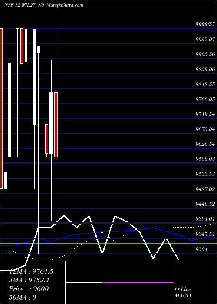Click the 50MA : 0 readout
This screenshot has width=217, height=304.
[23, 297]
